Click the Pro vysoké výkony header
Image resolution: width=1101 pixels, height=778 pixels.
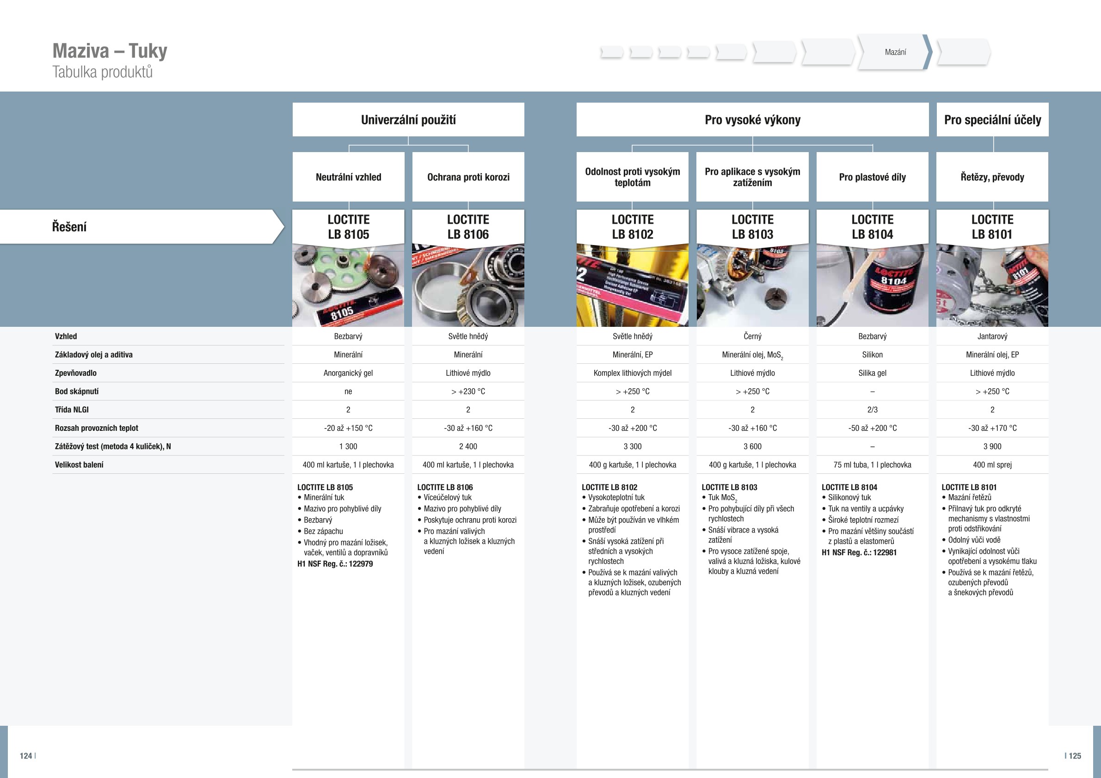click(752, 119)
